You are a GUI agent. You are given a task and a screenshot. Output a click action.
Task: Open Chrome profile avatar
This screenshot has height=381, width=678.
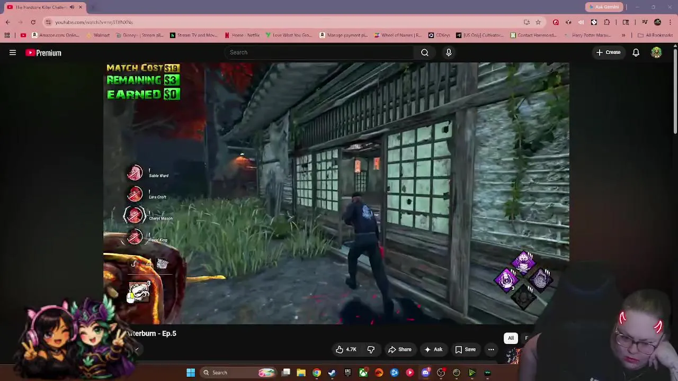[657, 22]
